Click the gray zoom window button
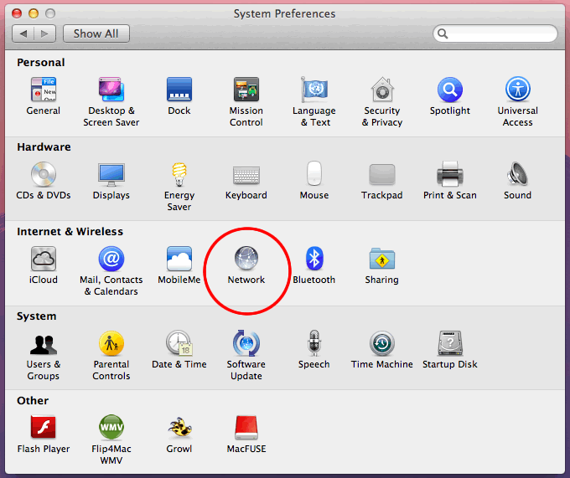 coord(50,13)
